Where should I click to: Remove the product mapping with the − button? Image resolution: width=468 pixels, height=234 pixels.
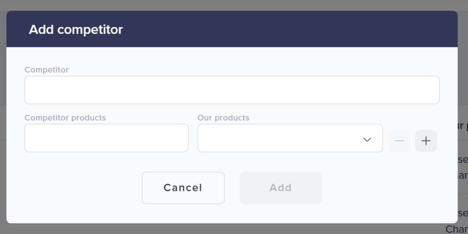399,141
